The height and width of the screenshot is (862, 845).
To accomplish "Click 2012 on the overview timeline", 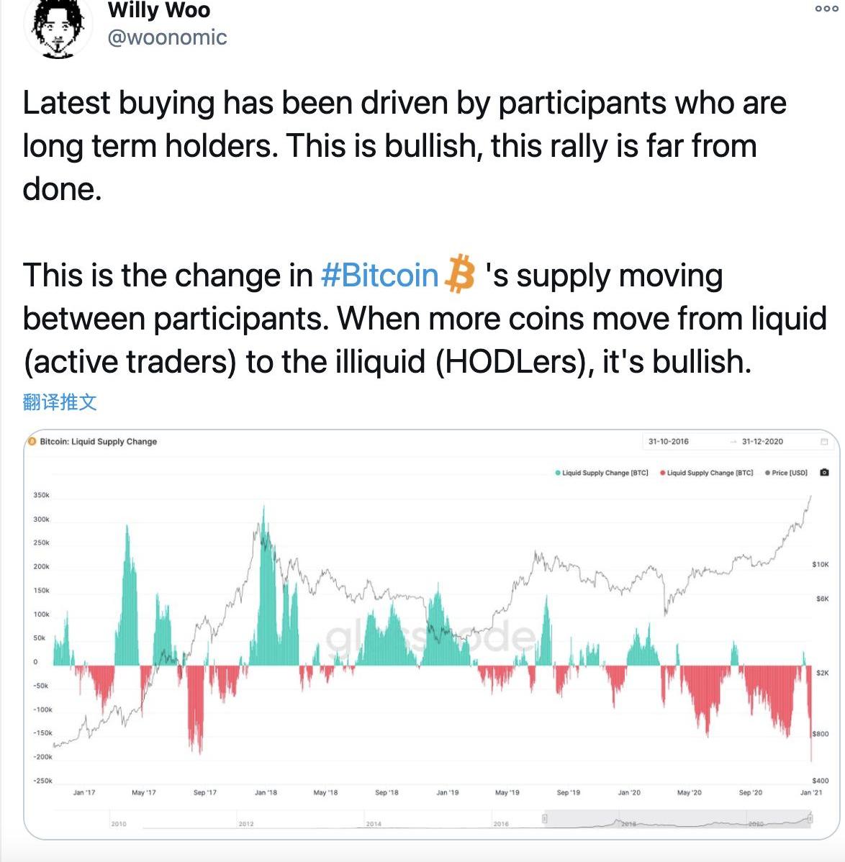I will click(246, 824).
